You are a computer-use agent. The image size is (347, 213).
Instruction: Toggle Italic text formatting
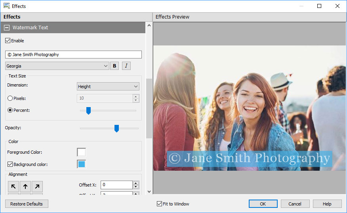click(126, 66)
